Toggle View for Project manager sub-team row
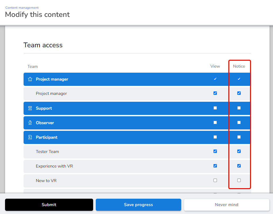This screenshot has width=273, height=214. coord(215,93)
